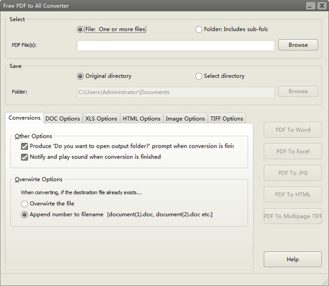The height and width of the screenshot is (286, 329).
Task: Click the PDF File(s) input field
Action: 175,45
